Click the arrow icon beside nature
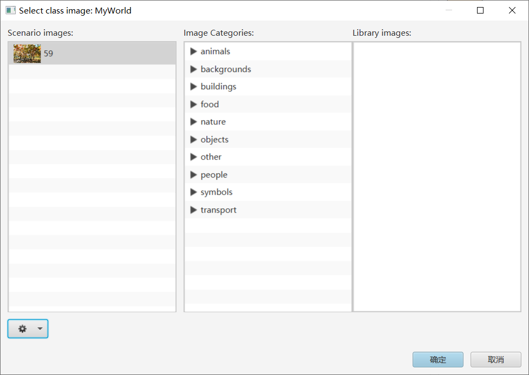Image resolution: width=529 pixels, height=375 pixels. point(193,122)
